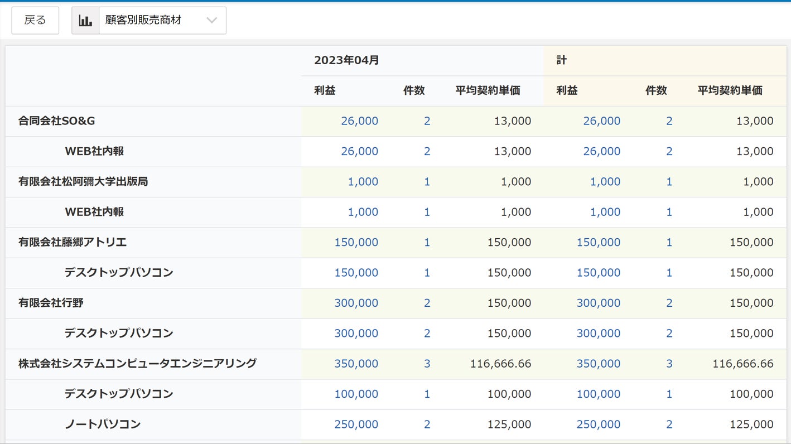This screenshot has width=791, height=444.
Task: Open 有限会社行野 April profit 300,000 link
Action: tap(356, 303)
